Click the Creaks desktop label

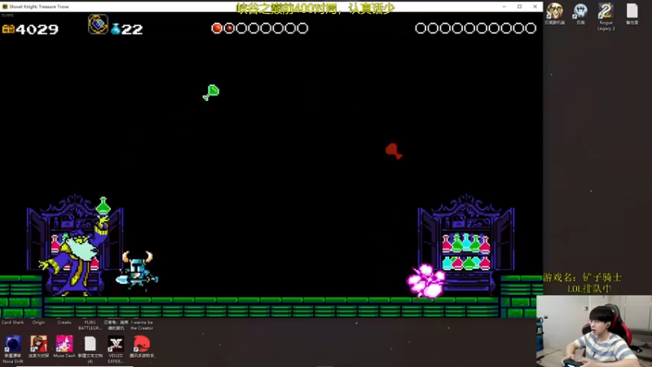64,322
